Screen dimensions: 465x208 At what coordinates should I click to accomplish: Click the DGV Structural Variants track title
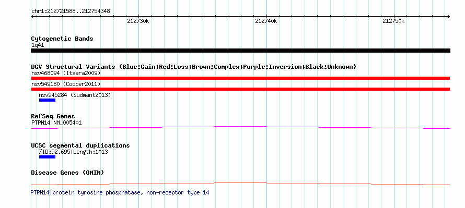click(x=194, y=67)
